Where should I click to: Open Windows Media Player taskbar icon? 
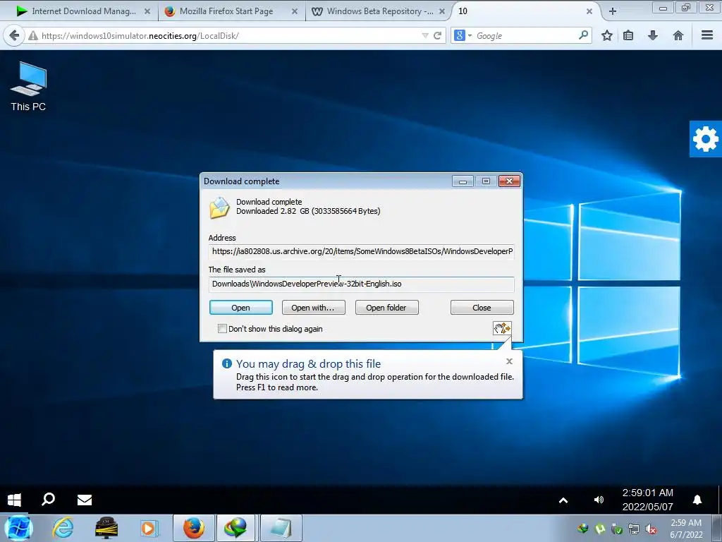(x=149, y=528)
